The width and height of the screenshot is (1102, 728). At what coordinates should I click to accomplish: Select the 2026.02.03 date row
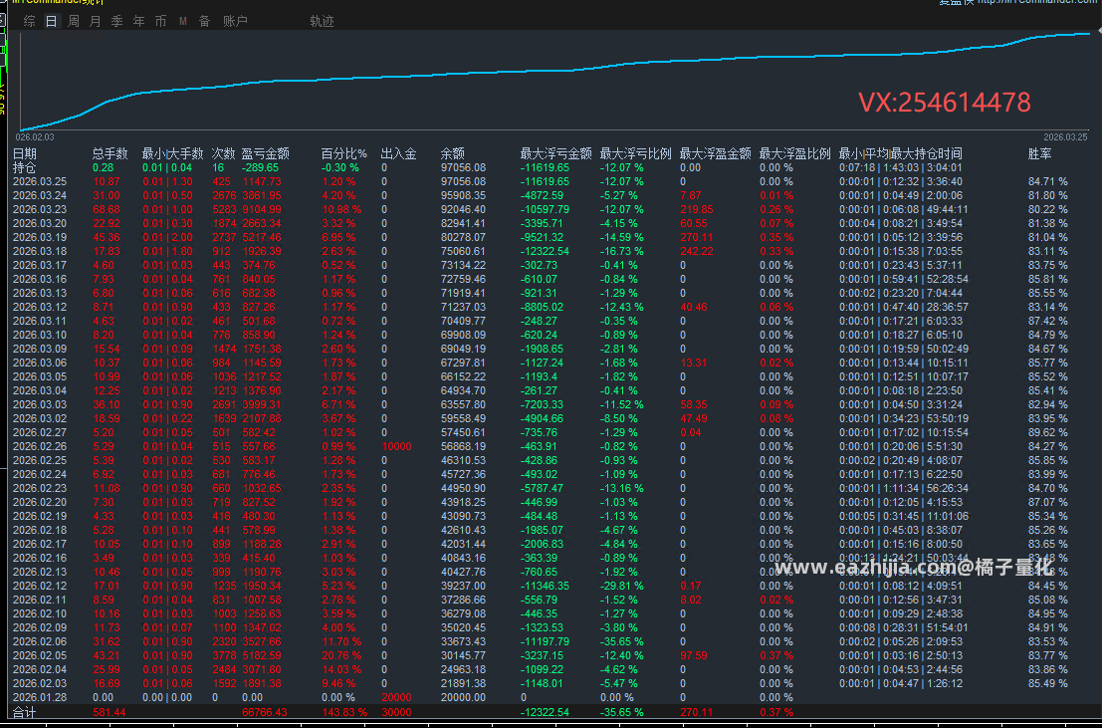[x=40, y=683]
